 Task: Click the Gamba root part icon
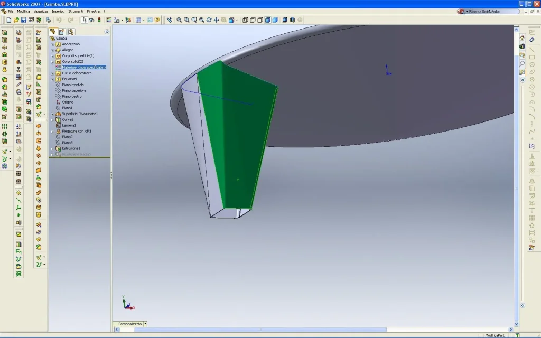point(52,38)
